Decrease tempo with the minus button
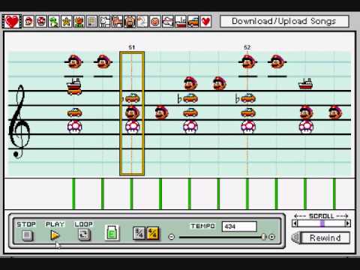The height and width of the screenshot is (270, 360). 171,237
